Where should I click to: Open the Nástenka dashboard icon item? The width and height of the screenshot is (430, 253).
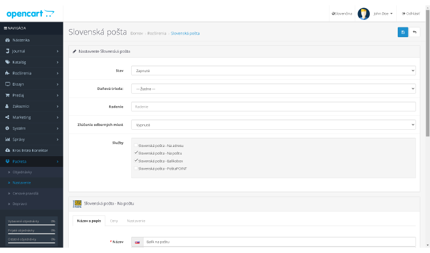click(x=8, y=40)
